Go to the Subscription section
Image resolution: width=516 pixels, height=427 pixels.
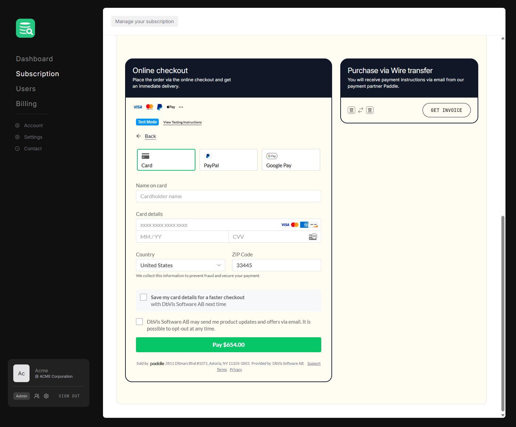point(37,74)
